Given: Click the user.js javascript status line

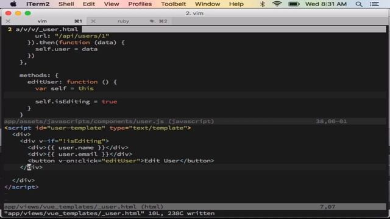Looking at the screenshot, I should click(195, 121).
